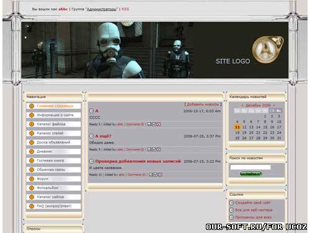Go to next month in news calendar
The height and width of the screenshot is (233, 310).
tap(274, 106)
